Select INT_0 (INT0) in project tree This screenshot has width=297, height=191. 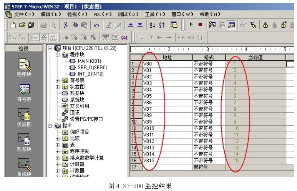click(91, 74)
